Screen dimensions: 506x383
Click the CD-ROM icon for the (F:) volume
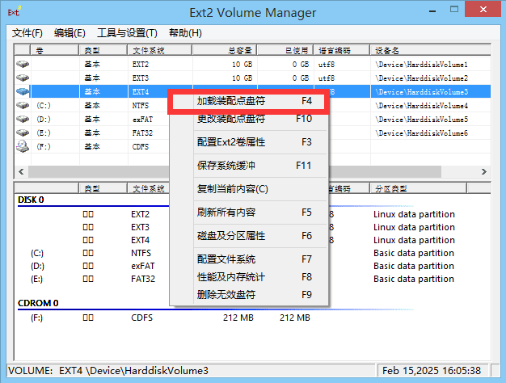pyautogui.click(x=23, y=146)
